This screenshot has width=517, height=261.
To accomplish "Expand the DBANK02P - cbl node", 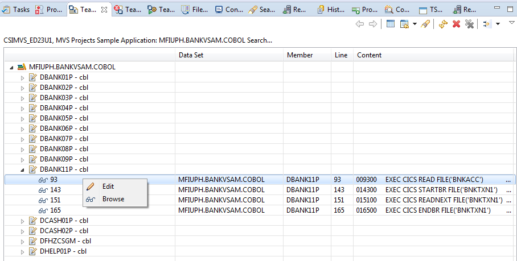I will point(22,88).
